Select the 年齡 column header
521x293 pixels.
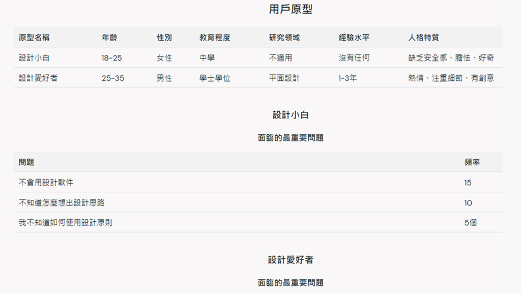click(109, 38)
